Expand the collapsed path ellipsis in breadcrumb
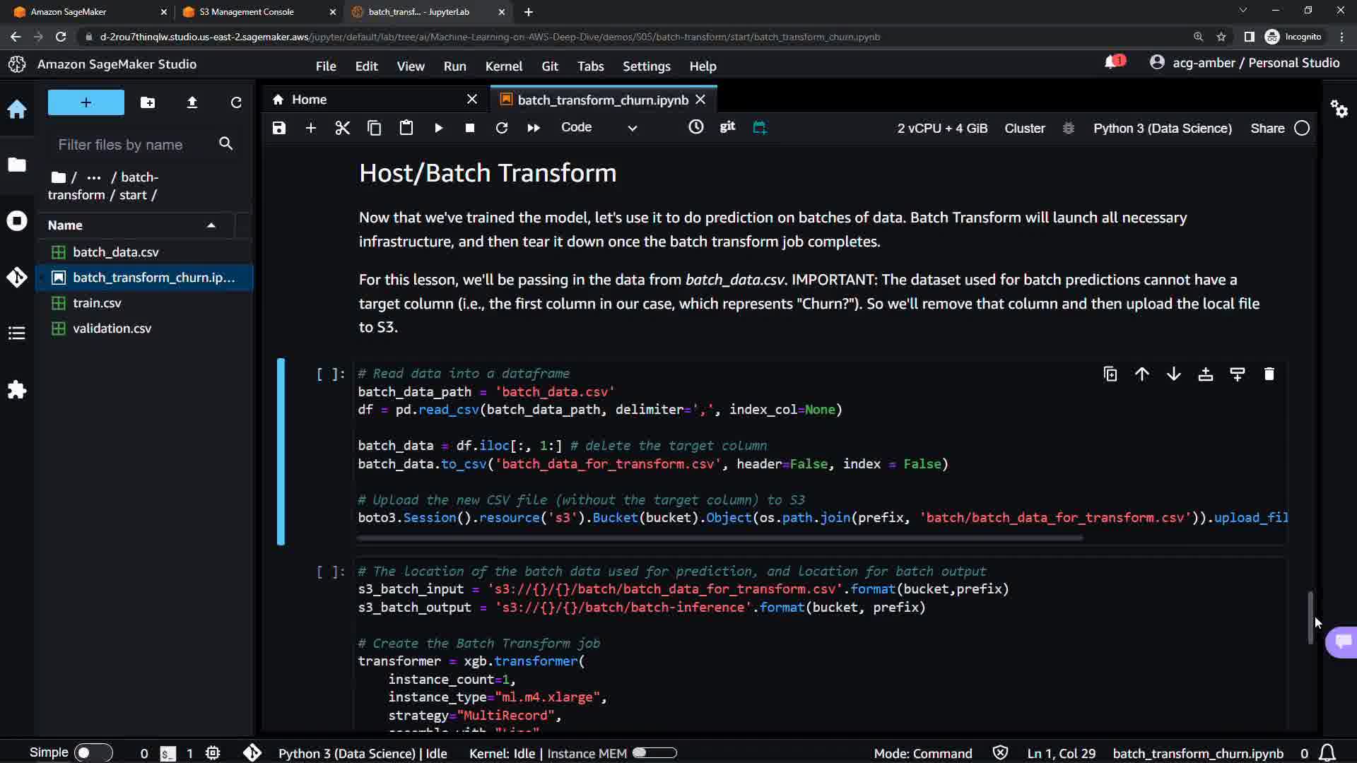This screenshot has height=763, width=1357. pos(94,177)
